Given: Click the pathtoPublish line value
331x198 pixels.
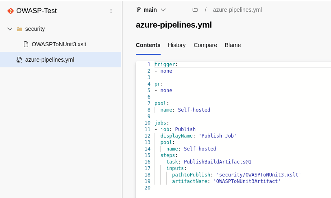Looking at the screenshot, I should coord(259,175).
